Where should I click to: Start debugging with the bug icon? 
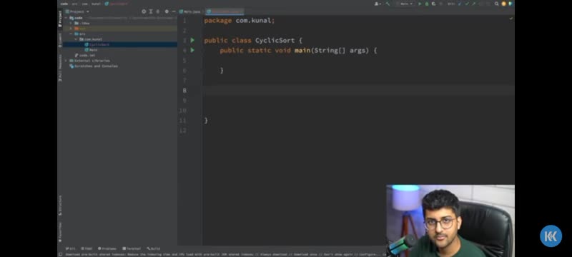[x=427, y=4]
